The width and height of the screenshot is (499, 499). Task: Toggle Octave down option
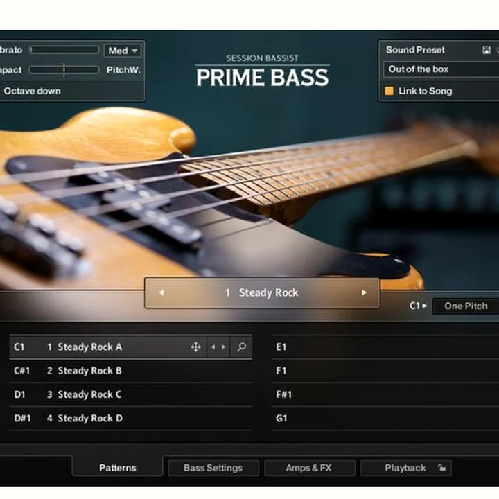(x=32, y=91)
